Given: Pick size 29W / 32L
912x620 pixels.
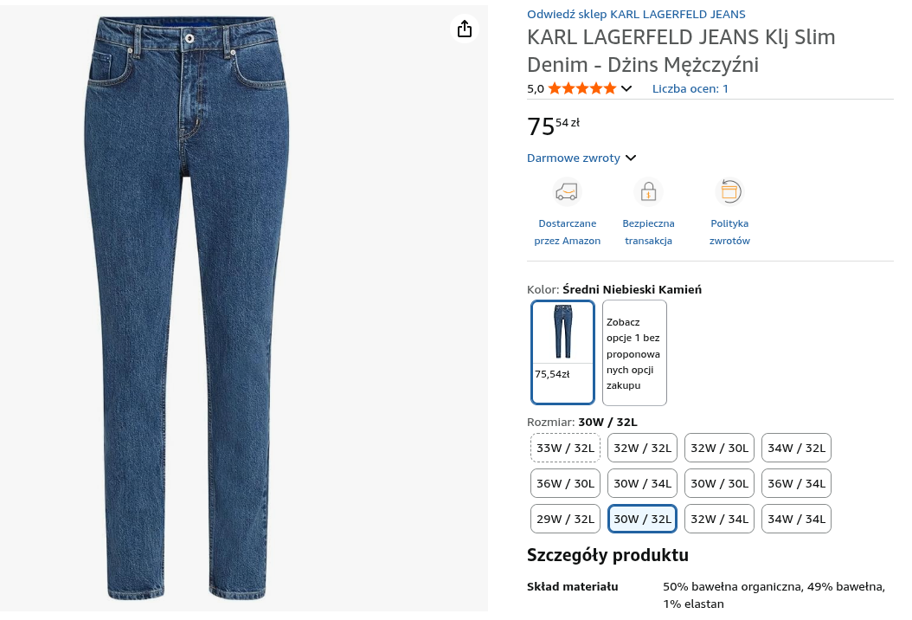Looking at the screenshot, I should 565,519.
